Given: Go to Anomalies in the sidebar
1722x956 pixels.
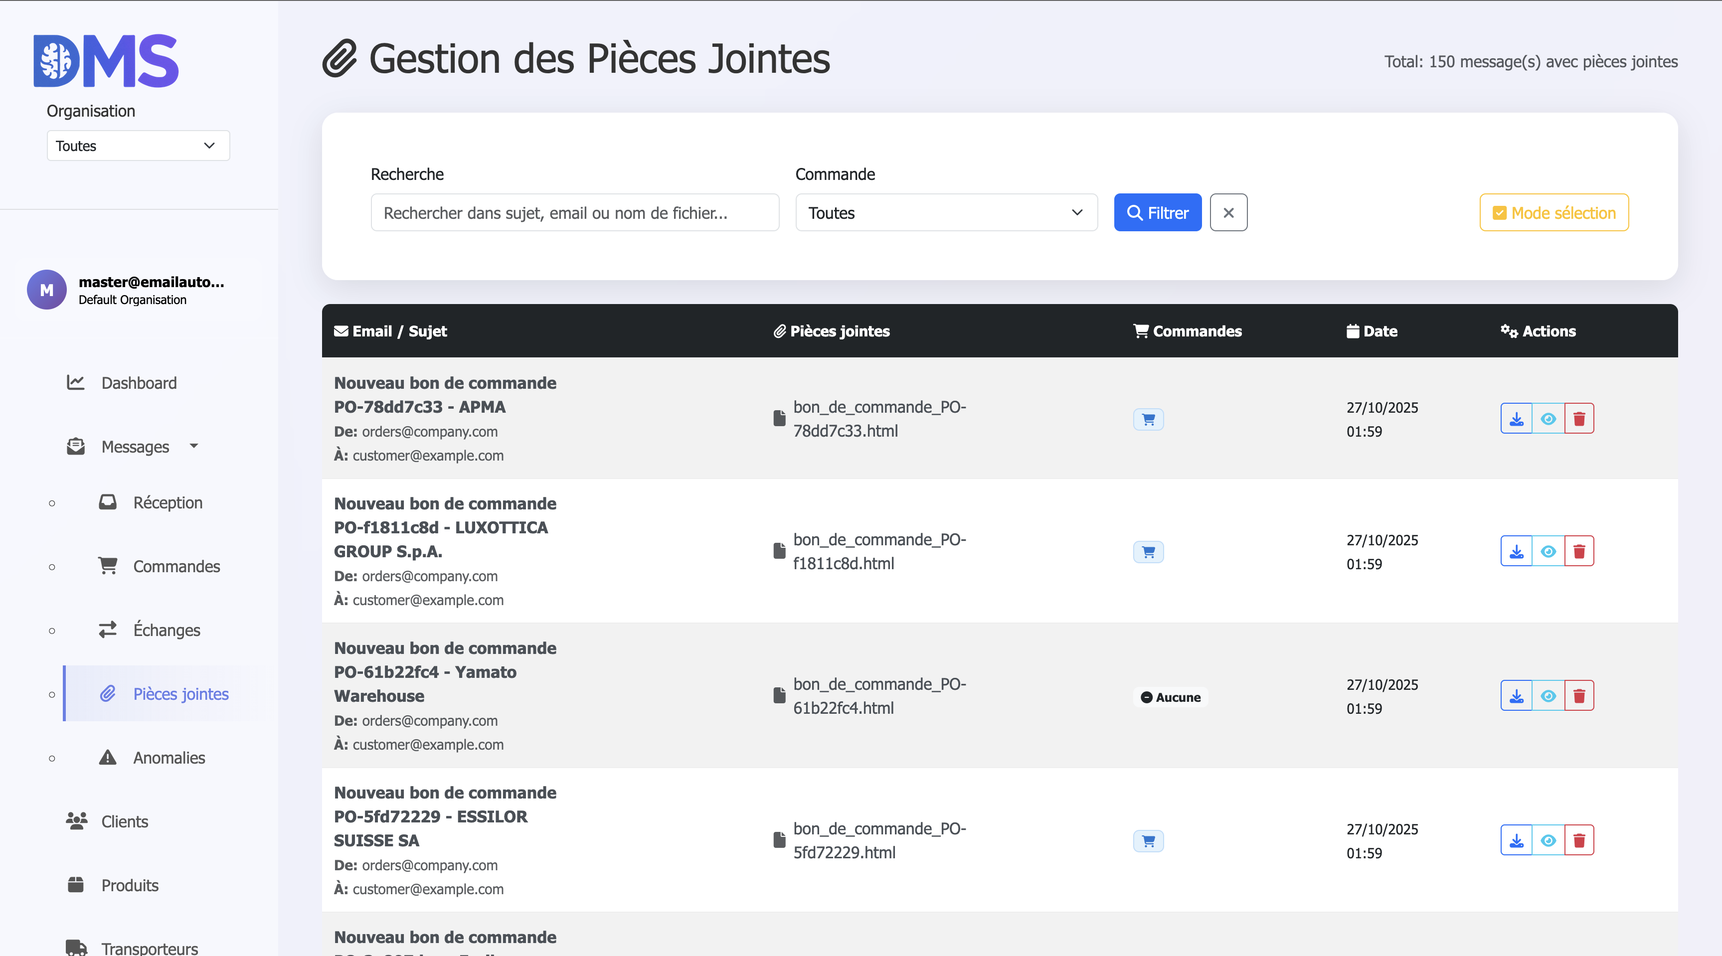Looking at the screenshot, I should (x=169, y=758).
